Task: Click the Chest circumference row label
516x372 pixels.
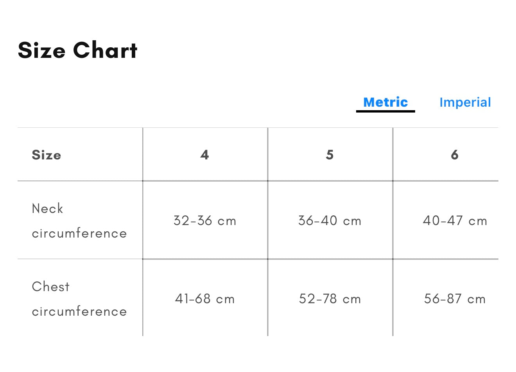Action: click(x=79, y=299)
